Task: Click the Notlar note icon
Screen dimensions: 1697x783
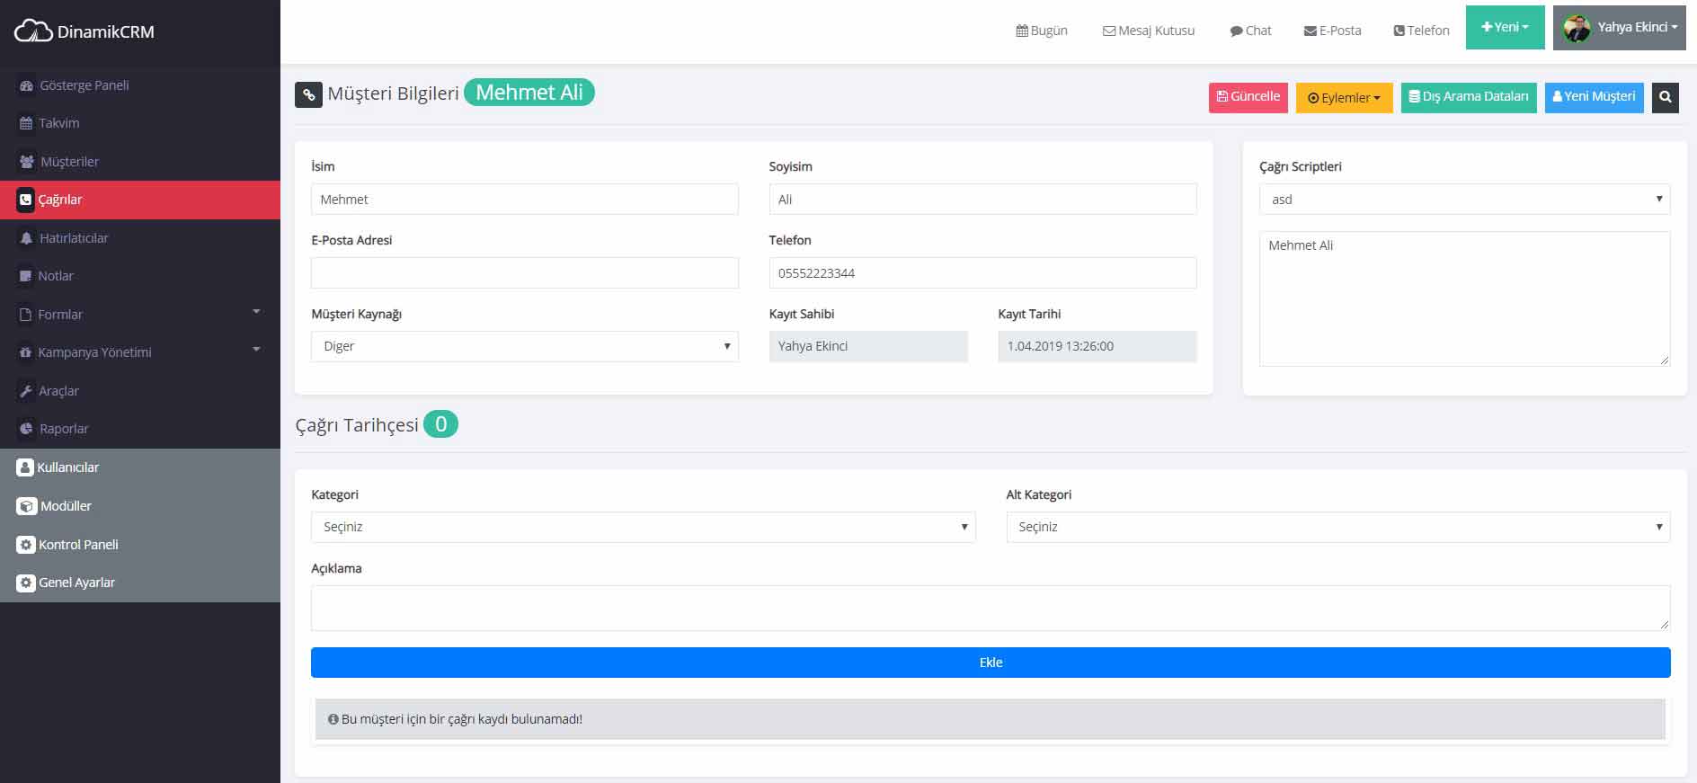Action: click(25, 276)
